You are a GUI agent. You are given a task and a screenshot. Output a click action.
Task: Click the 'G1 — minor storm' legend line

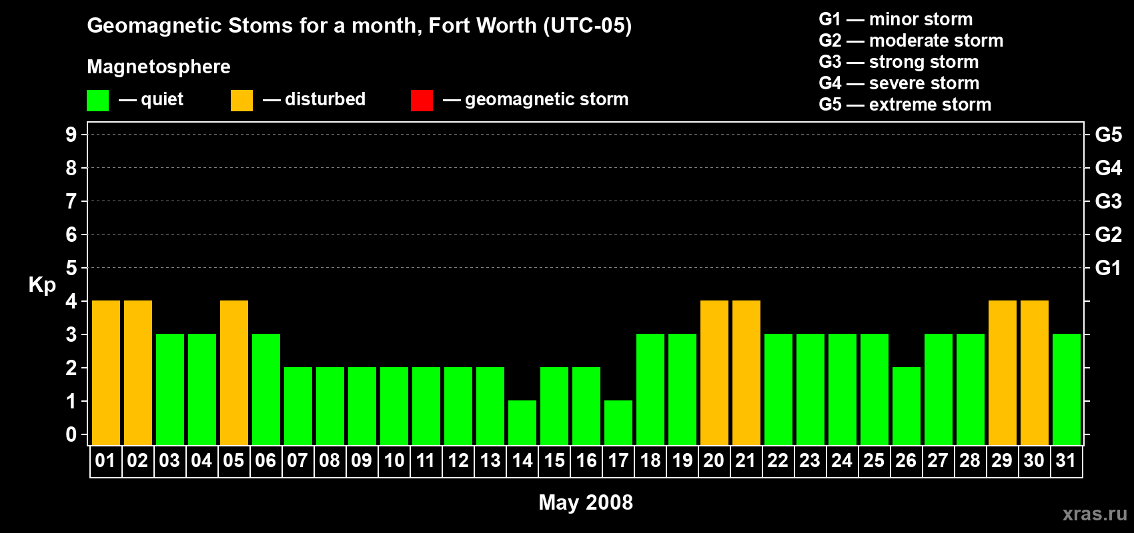click(x=896, y=19)
